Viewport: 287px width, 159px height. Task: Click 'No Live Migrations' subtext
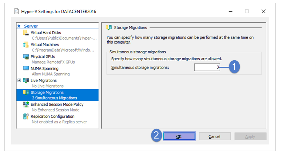[48, 86]
